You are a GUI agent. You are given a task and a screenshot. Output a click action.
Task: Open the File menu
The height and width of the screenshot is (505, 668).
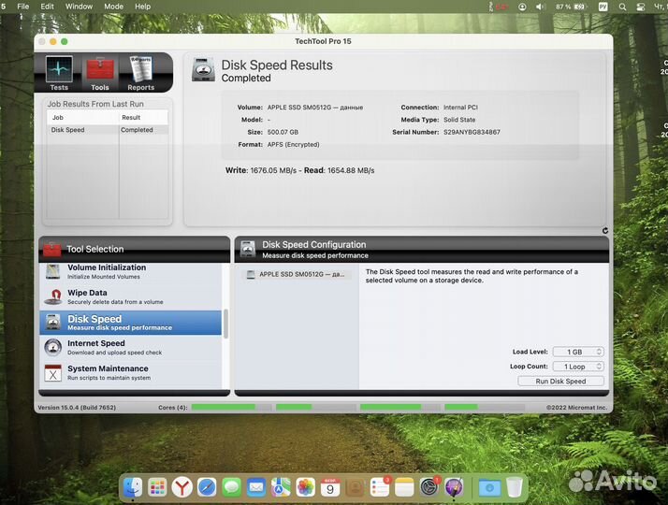coord(23,7)
